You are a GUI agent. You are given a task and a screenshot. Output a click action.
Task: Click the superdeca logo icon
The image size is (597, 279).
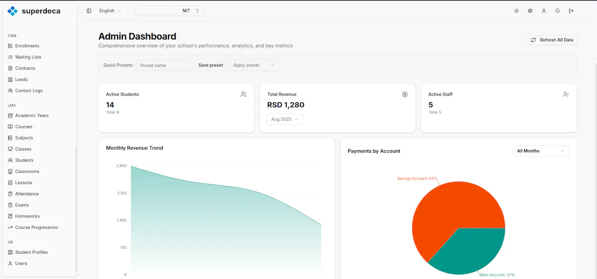pos(12,11)
